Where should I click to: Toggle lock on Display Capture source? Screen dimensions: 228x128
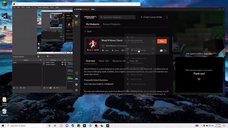[x=65, y=63]
